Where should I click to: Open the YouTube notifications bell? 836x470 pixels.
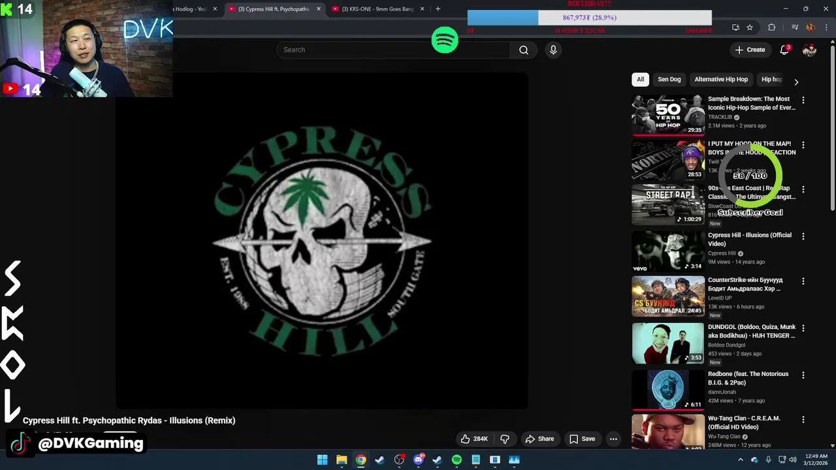784,50
